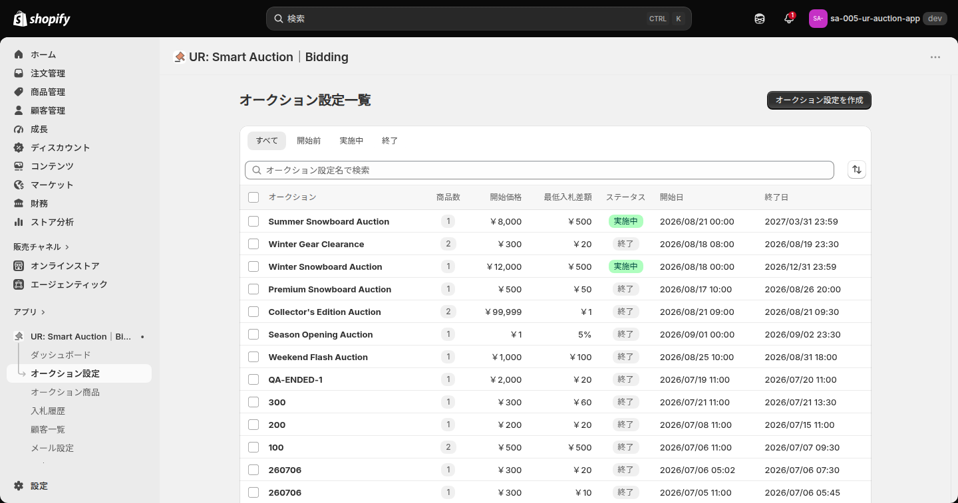
Task: Open 成長 growth icon
Action: point(19,129)
